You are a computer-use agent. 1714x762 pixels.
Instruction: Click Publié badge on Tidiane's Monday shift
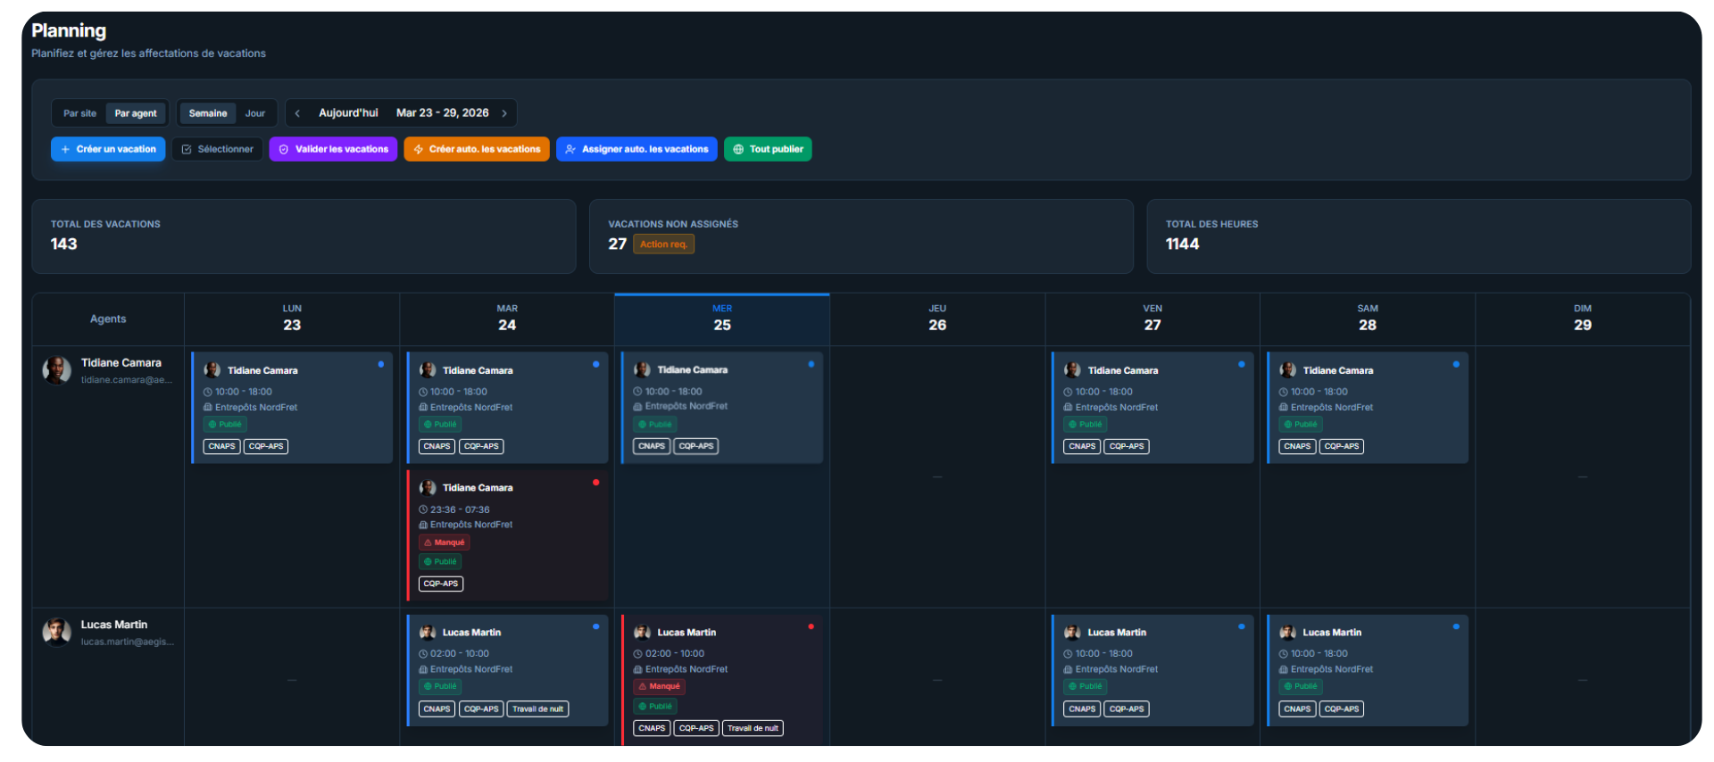(225, 425)
